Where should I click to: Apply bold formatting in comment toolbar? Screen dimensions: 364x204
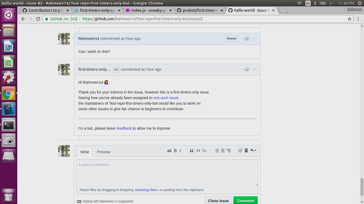tap(175, 151)
